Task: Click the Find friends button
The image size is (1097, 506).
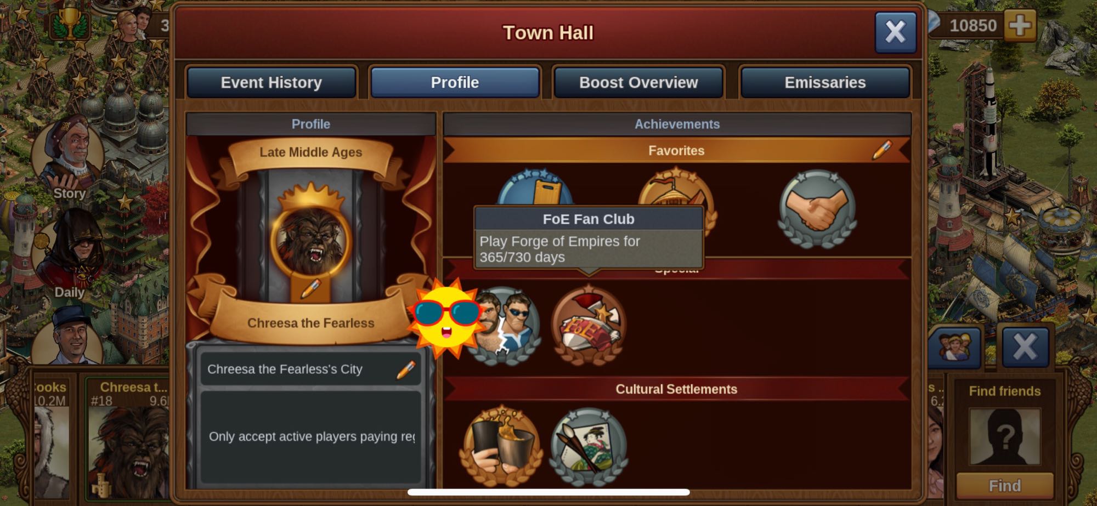Action: click(1004, 486)
